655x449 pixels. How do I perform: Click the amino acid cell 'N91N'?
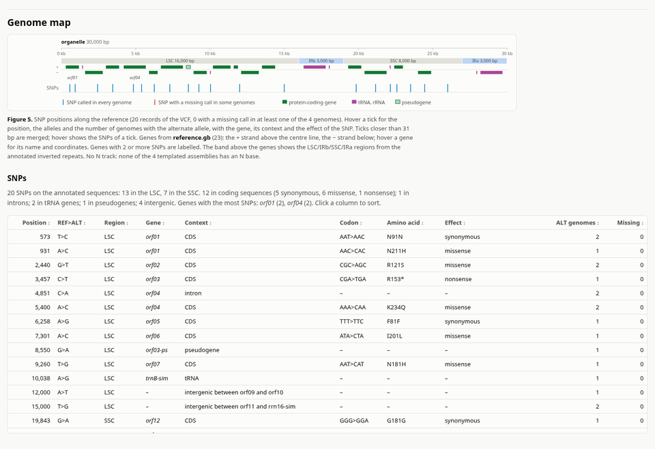[395, 237]
